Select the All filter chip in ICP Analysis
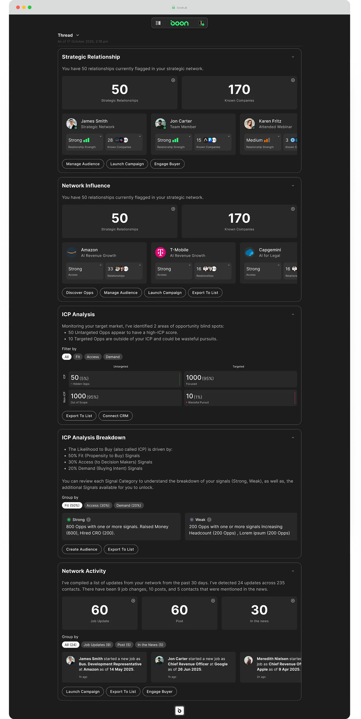Image resolution: width=361 pixels, height=719 pixels. 66,357
